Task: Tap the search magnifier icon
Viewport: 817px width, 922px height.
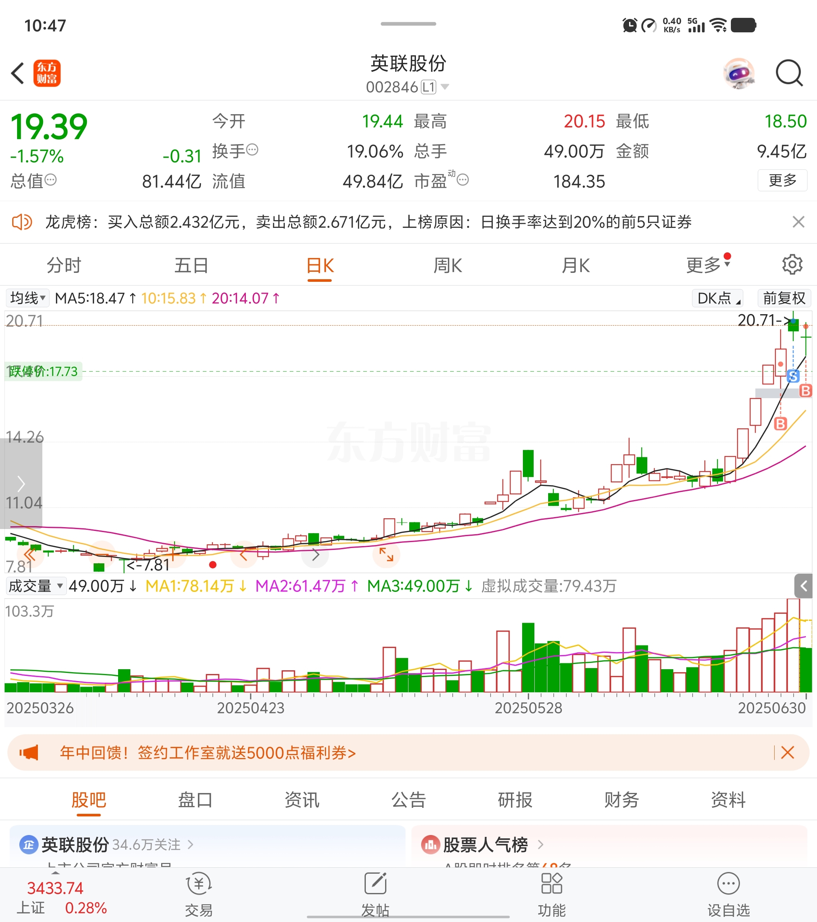Action: pyautogui.click(x=789, y=73)
